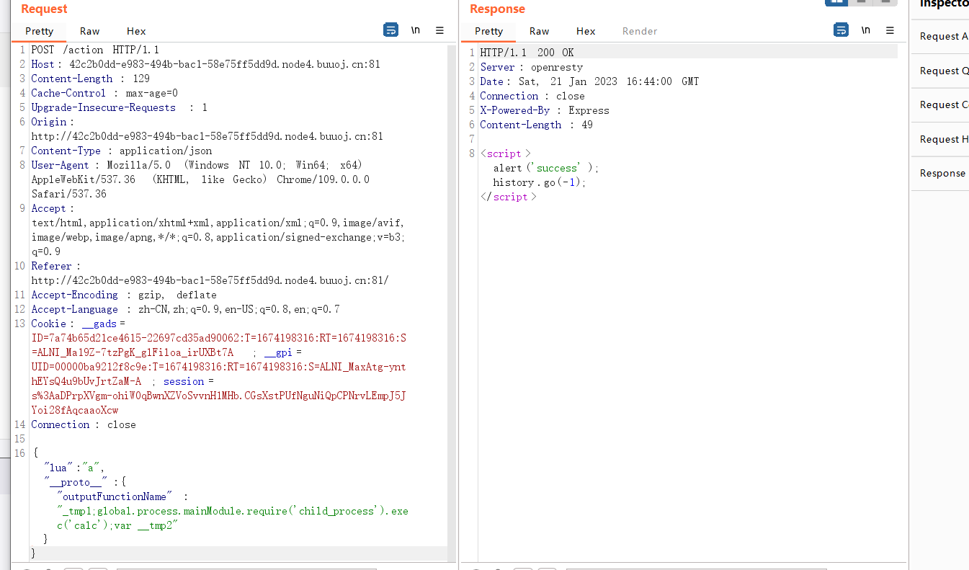Screen dimensions: 969x570
Task: Click the 'Content-Type : application/json' header
Action: (x=122, y=151)
